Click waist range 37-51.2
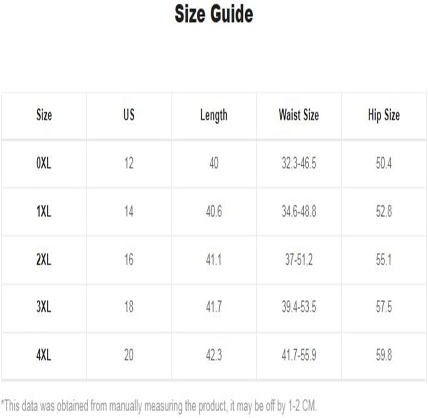 click(x=298, y=259)
